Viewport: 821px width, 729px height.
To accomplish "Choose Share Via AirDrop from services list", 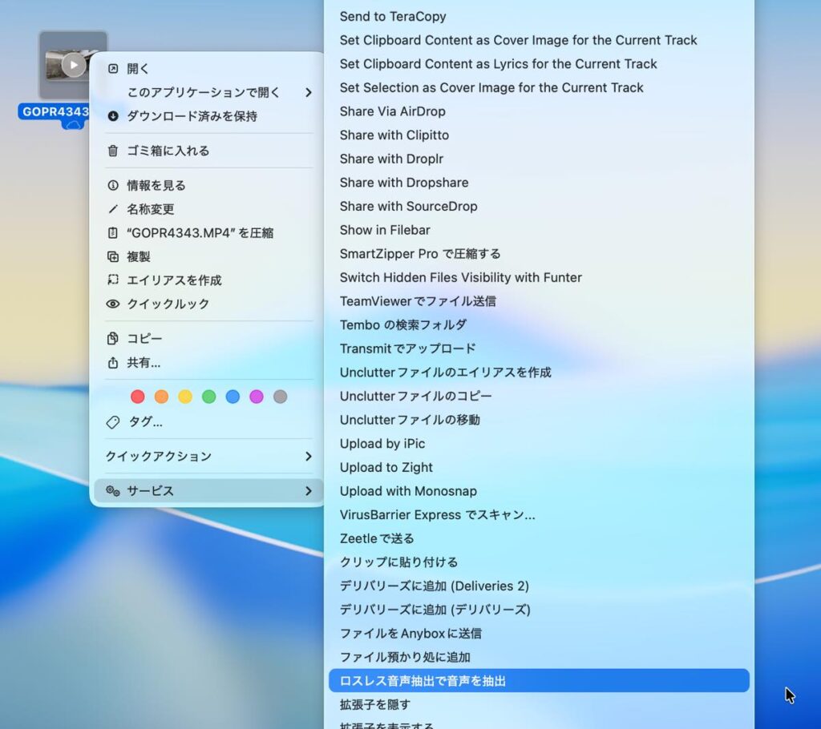I will (392, 111).
